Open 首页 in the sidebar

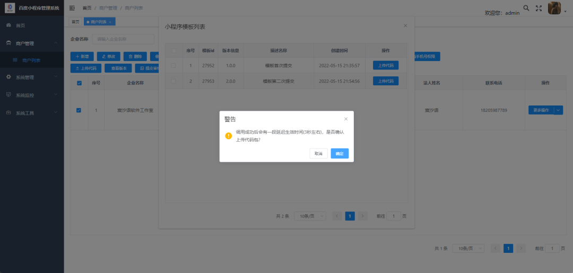32,25
